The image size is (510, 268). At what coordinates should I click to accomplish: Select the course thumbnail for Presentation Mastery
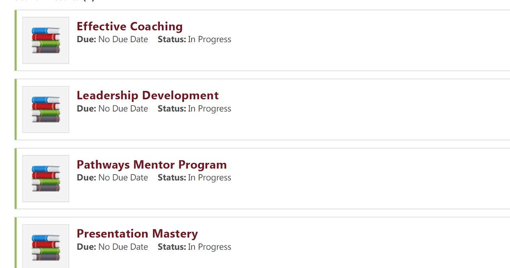(45, 247)
